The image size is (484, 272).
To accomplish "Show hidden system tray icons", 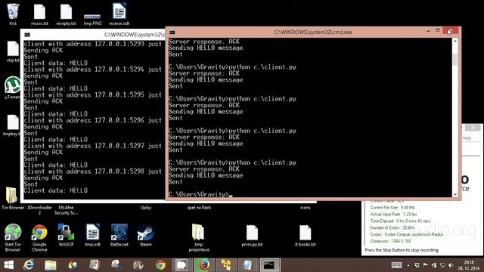I will pos(408,265).
